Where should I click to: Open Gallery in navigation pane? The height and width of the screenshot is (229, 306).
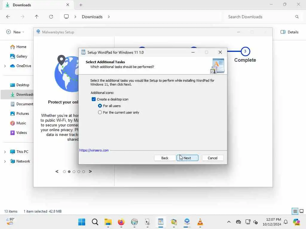19,56
